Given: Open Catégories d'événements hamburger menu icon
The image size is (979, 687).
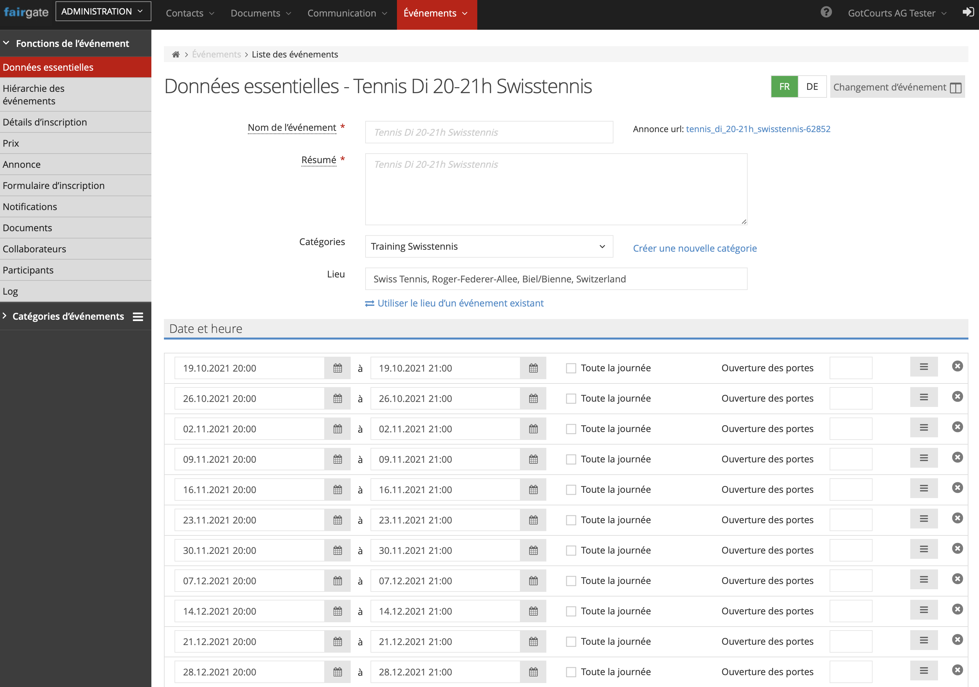Looking at the screenshot, I should pos(138,317).
